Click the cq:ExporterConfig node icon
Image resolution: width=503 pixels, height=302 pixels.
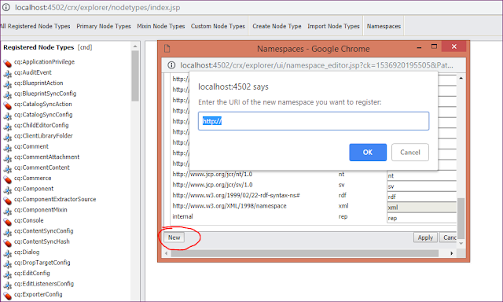(x=7, y=296)
